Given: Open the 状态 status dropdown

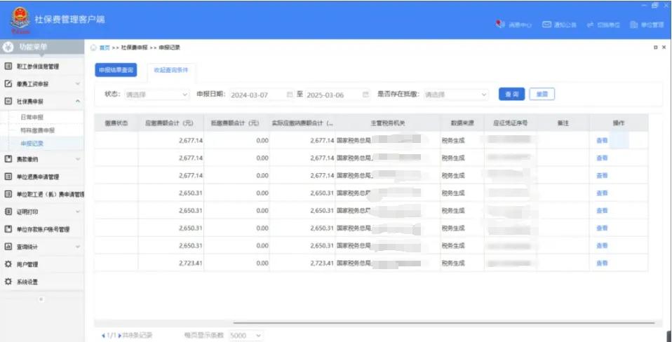Looking at the screenshot, I should point(156,94).
